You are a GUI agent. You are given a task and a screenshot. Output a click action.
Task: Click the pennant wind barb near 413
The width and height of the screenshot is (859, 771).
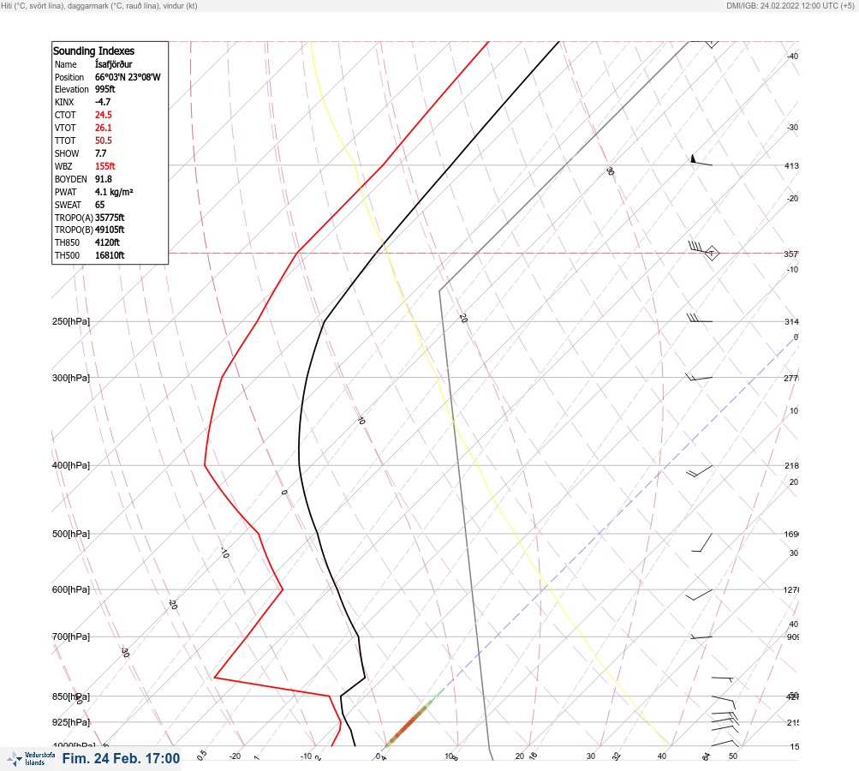tap(701, 160)
